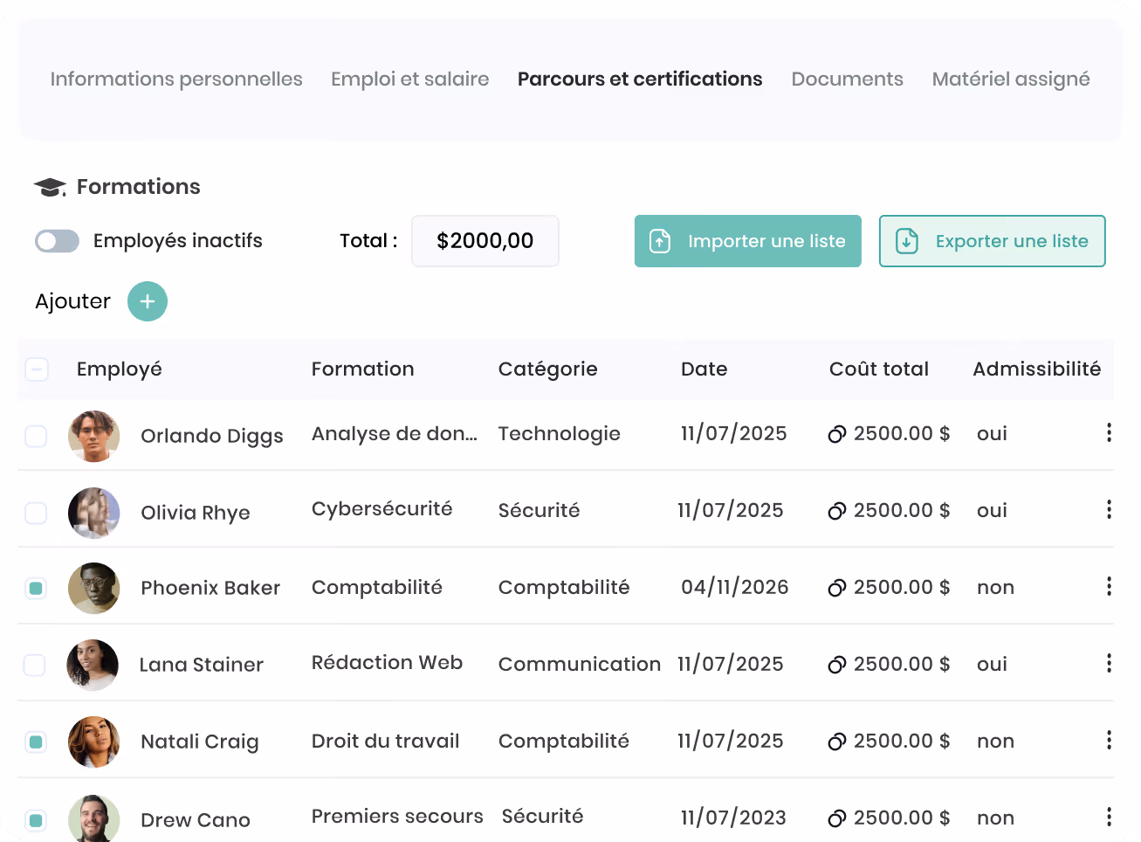Click Importer une liste button
The width and height of the screenshot is (1141, 842).
[748, 241]
